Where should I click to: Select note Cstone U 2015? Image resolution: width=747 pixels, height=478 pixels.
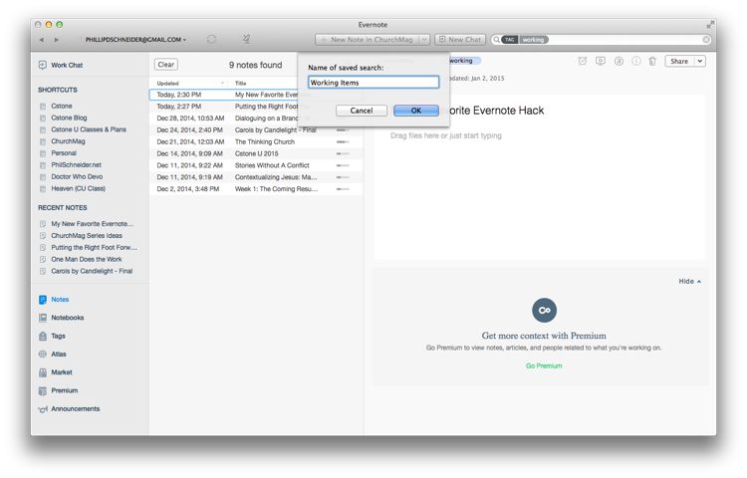point(256,153)
